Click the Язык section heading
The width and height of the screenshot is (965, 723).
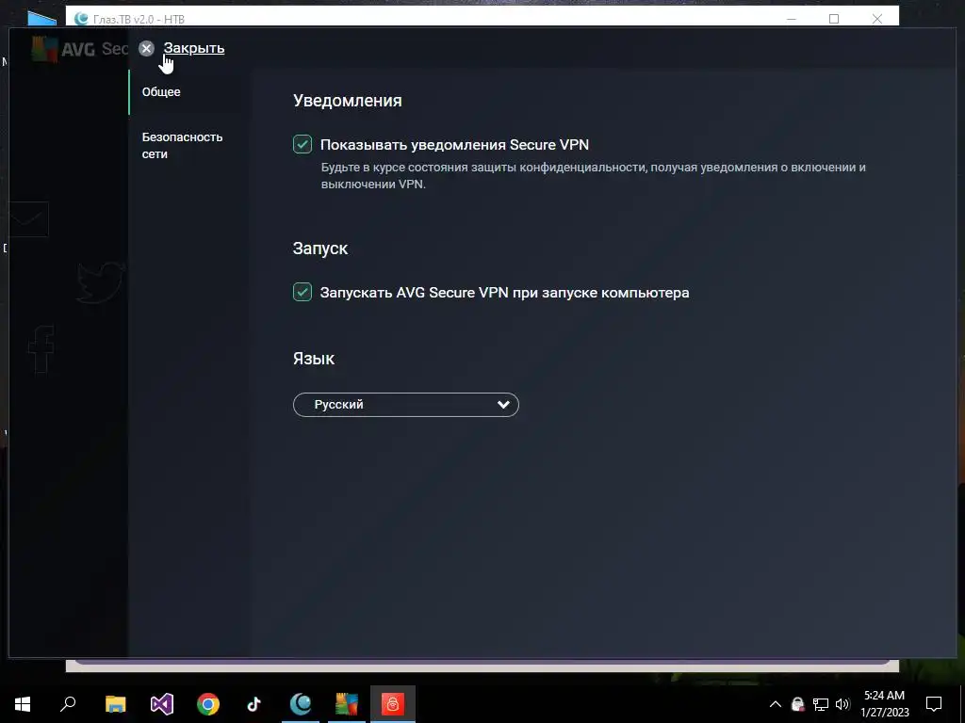tap(313, 359)
